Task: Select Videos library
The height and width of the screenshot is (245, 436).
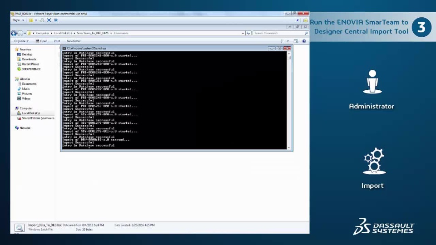Action: 26,98
